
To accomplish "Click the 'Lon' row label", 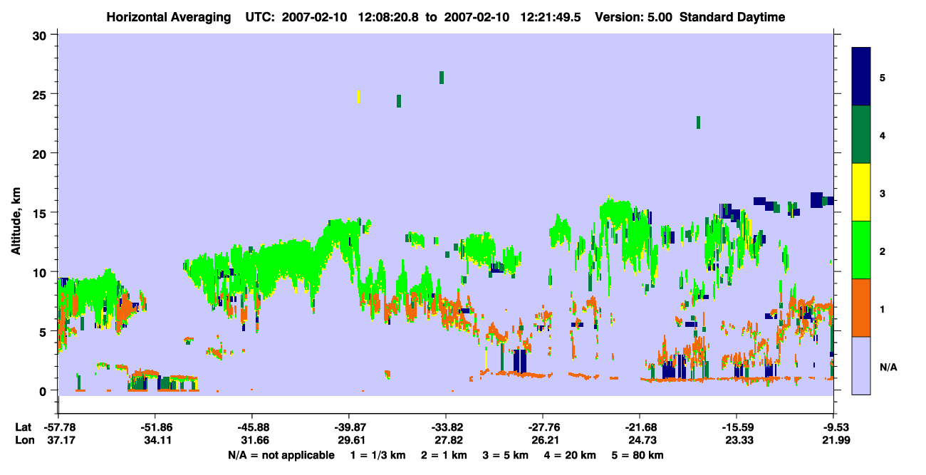I will pos(24,441).
